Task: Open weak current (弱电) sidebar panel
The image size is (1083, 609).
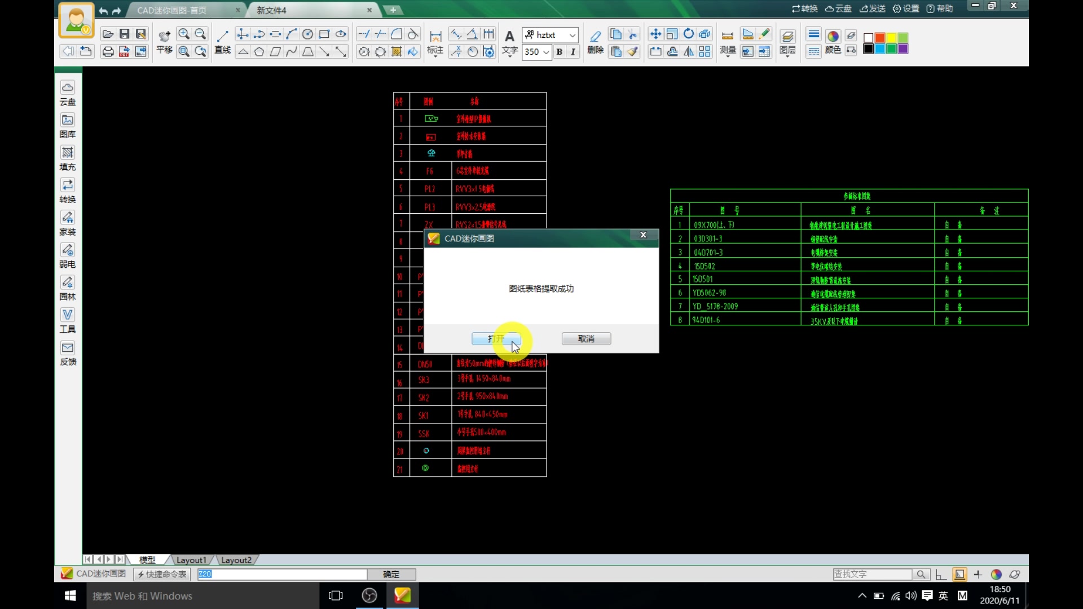Action: tap(68, 256)
